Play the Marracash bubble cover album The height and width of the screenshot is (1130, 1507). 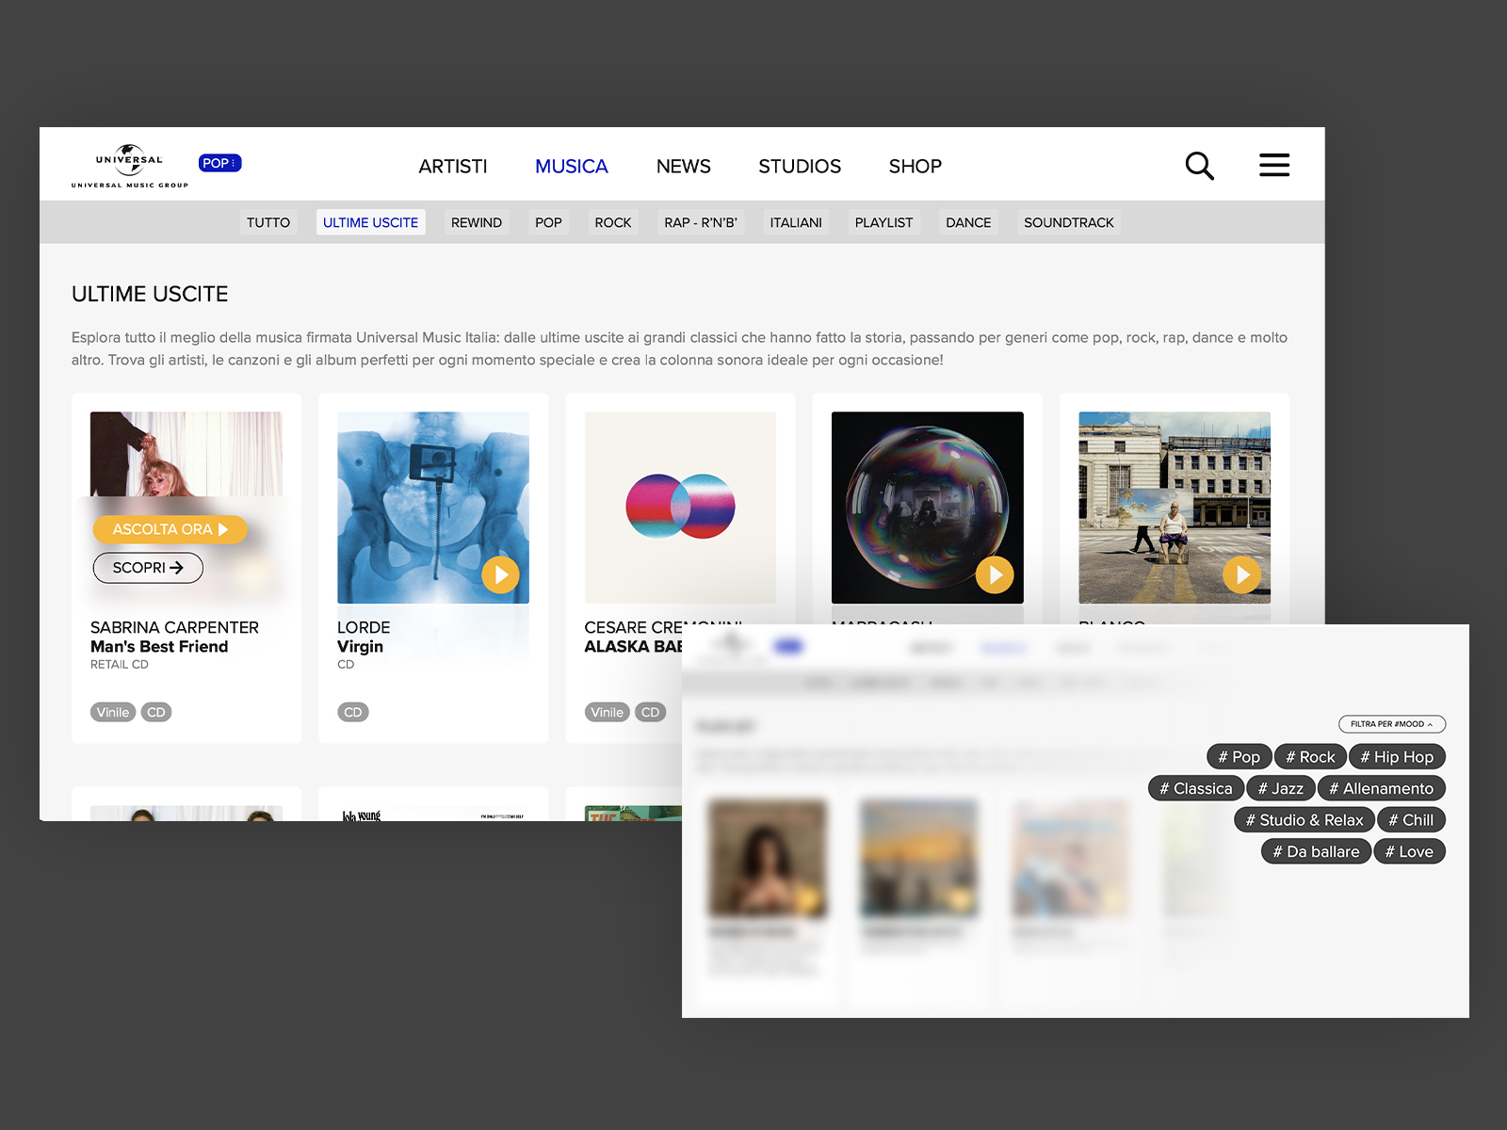pos(995,574)
